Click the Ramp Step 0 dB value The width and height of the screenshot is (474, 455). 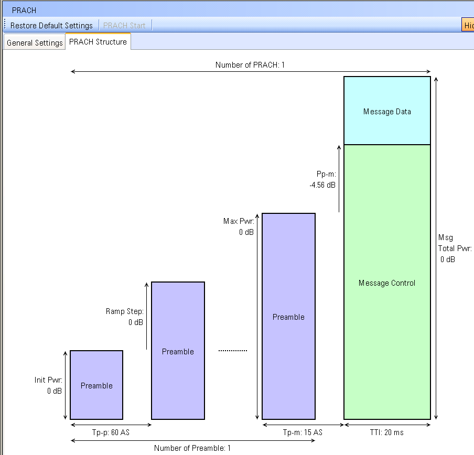click(135, 322)
